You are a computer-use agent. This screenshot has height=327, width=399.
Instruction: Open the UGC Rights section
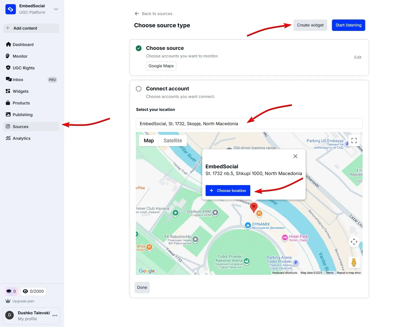23,68
